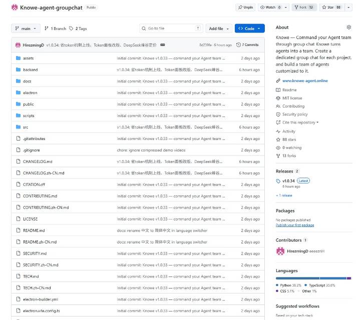The width and height of the screenshot is (364, 320).
Task: Click the Knowe repository avatar icon
Action: click(x=15, y=7)
